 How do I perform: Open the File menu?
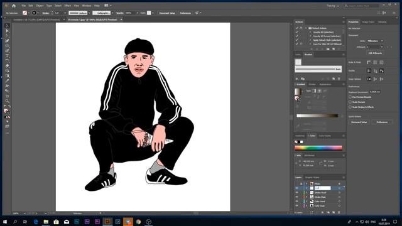(24, 6)
